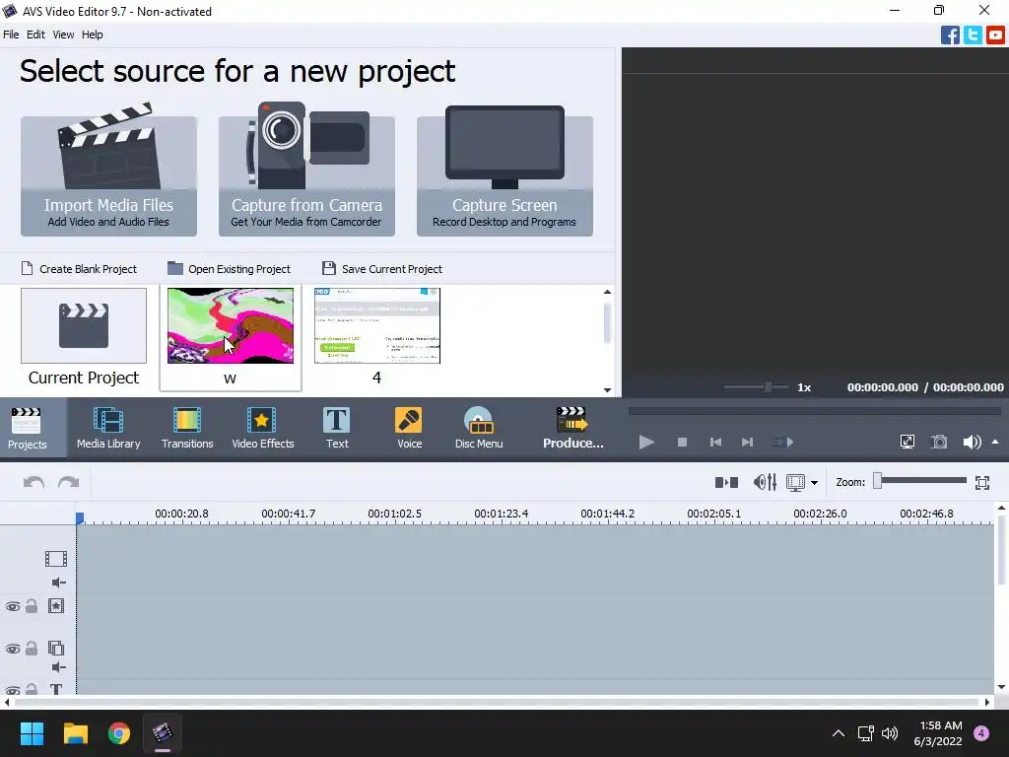Expand volume arrow beside speaker

pyautogui.click(x=995, y=442)
